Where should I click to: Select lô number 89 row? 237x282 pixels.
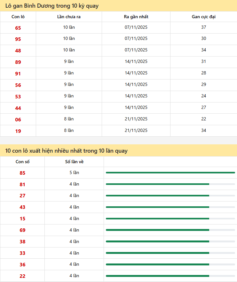(18, 62)
